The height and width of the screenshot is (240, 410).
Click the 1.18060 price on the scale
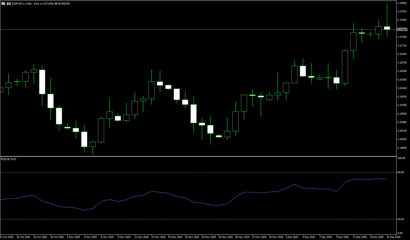(x=402, y=3)
